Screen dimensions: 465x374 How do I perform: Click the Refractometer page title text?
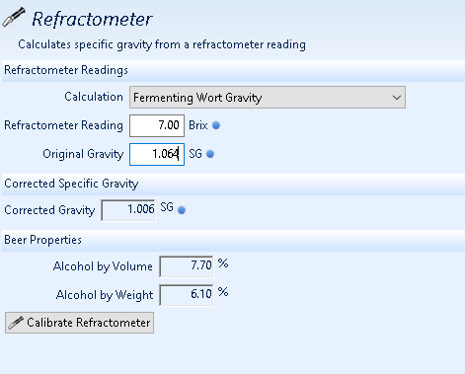(x=92, y=19)
